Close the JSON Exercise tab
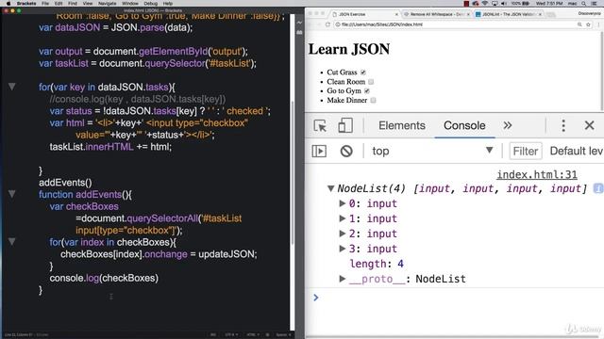Screen dimensions: 604x339 pos(396,14)
